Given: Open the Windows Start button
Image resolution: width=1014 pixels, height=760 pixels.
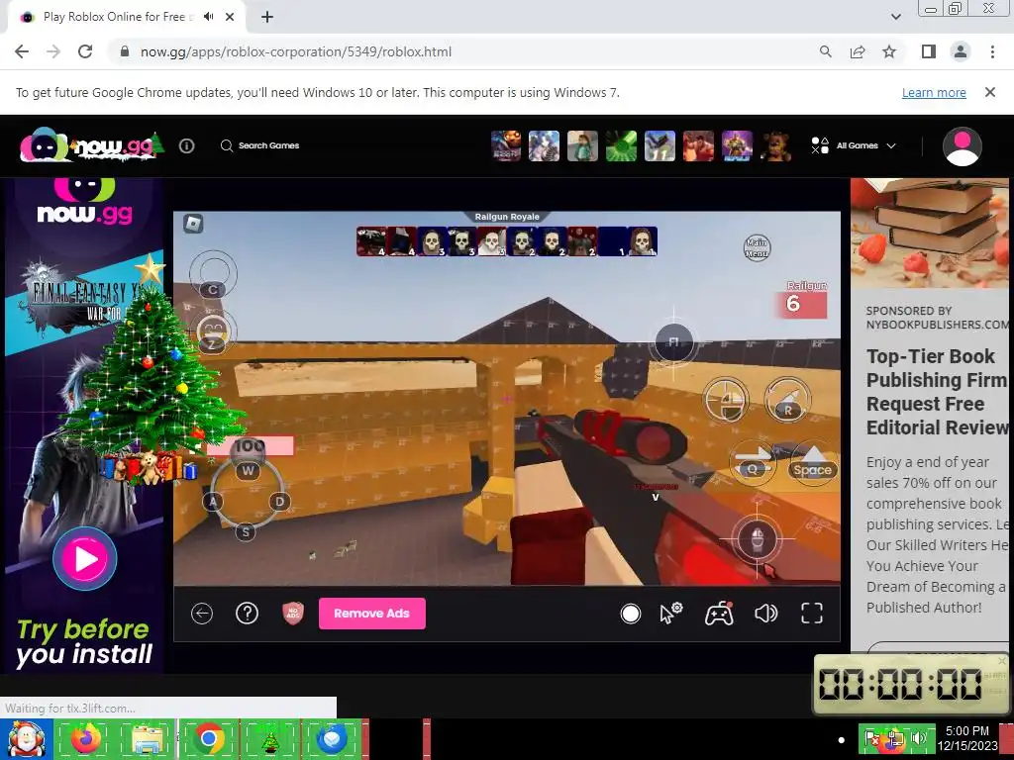Looking at the screenshot, I should [x=26, y=739].
